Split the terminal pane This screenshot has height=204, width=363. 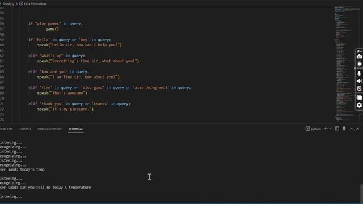click(337, 129)
